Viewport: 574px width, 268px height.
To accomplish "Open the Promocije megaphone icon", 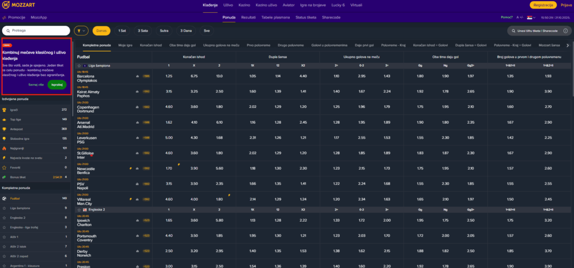I will coord(4,17).
